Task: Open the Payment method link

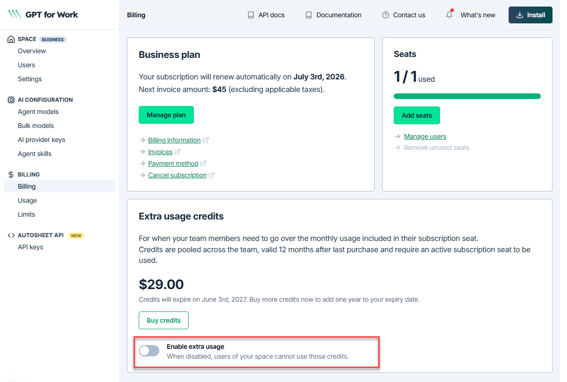Action: click(x=173, y=163)
